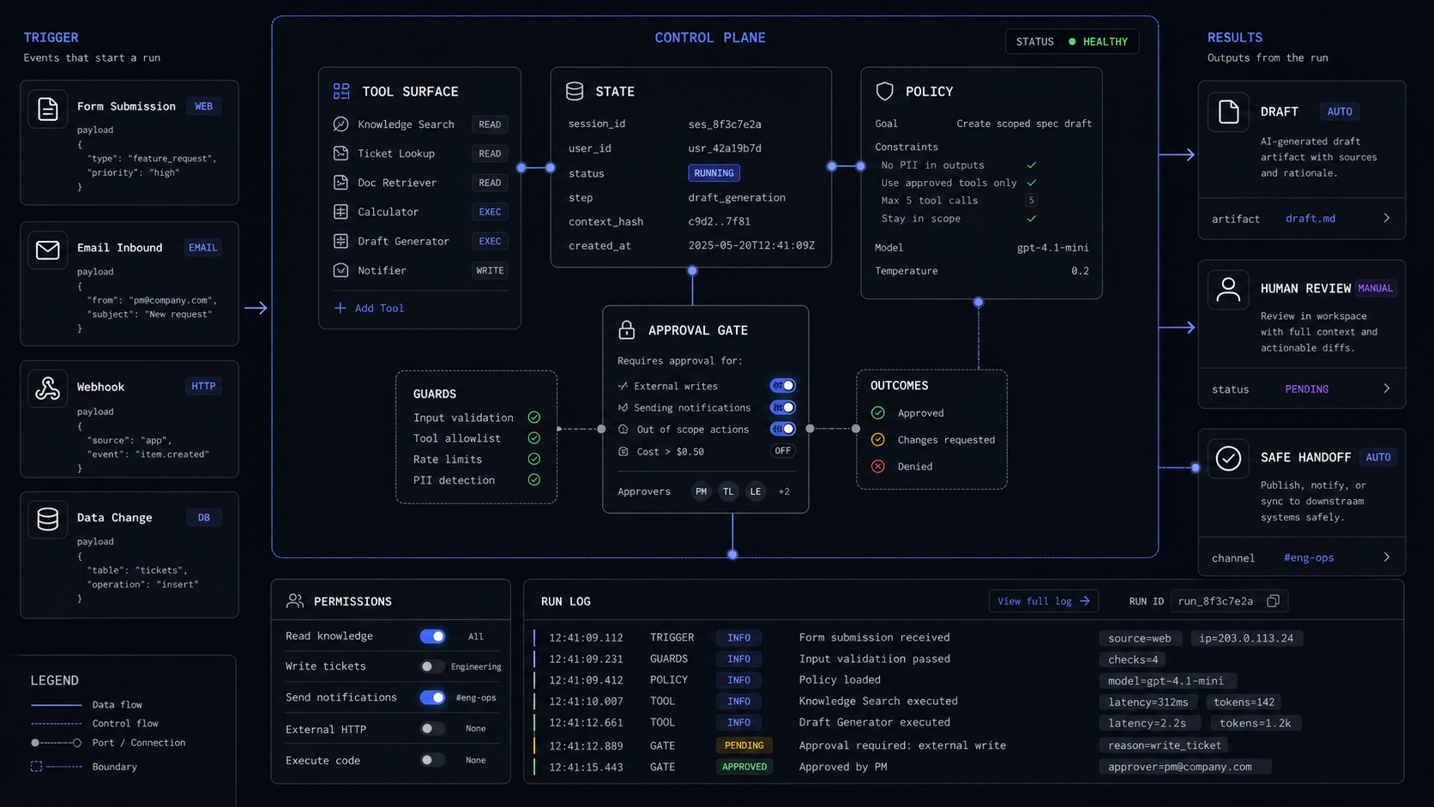Click the Notifier tool icon
This screenshot has height=807, width=1434.
340,270
